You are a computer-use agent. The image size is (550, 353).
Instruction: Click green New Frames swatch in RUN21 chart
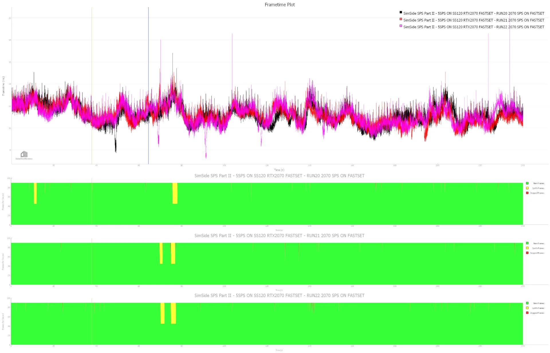click(x=527, y=243)
